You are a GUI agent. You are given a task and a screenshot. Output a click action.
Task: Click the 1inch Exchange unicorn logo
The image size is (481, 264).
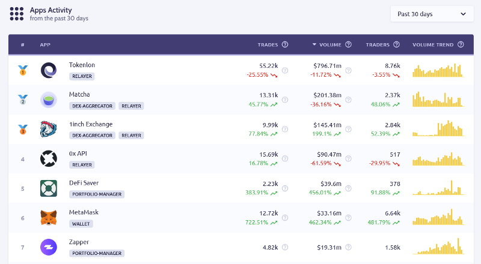49,129
